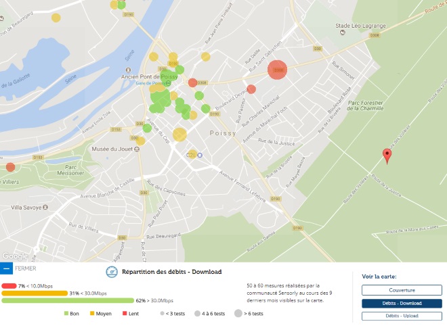This screenshot has width=447, height=330.
Task: Click the D190 road badge near Route aux Dames
Action: pos(297,228)
